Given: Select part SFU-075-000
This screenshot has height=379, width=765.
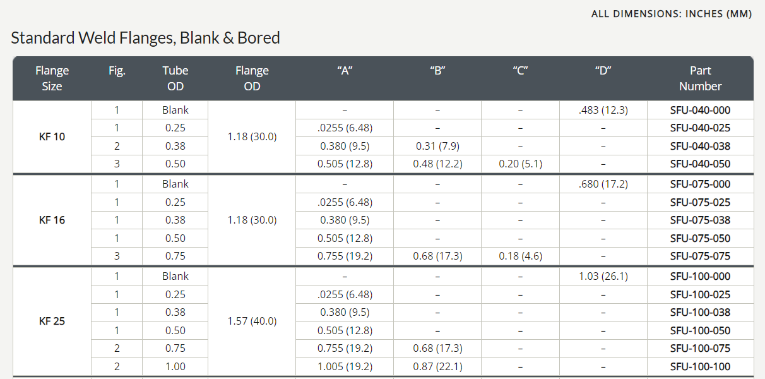Looking at the screenshot, I should [x=700, y=184].
